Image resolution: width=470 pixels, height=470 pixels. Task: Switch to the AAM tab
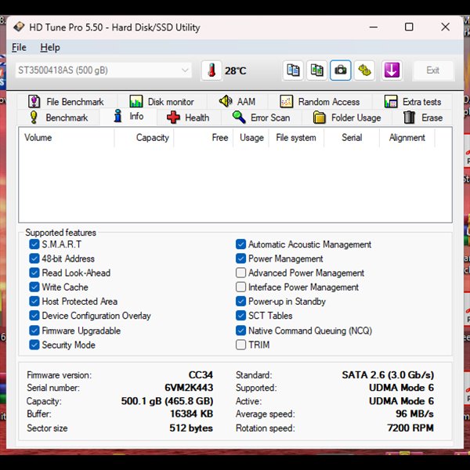[237, 102]
